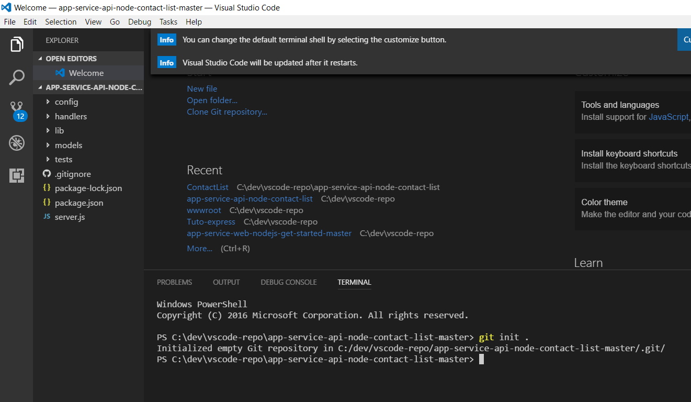Click the Info badge of update notification

[167, 63]
